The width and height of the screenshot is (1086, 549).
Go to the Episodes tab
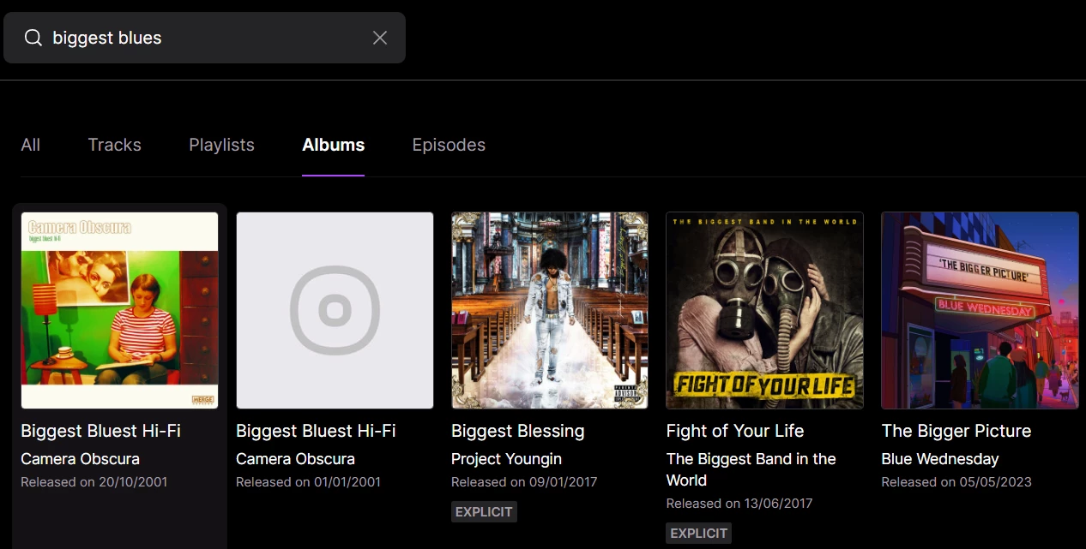[x=449, y=145]
